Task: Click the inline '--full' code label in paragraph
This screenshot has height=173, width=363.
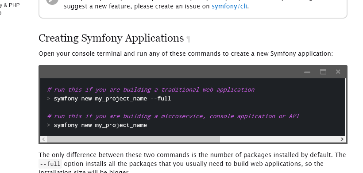Action: (50, 164)
